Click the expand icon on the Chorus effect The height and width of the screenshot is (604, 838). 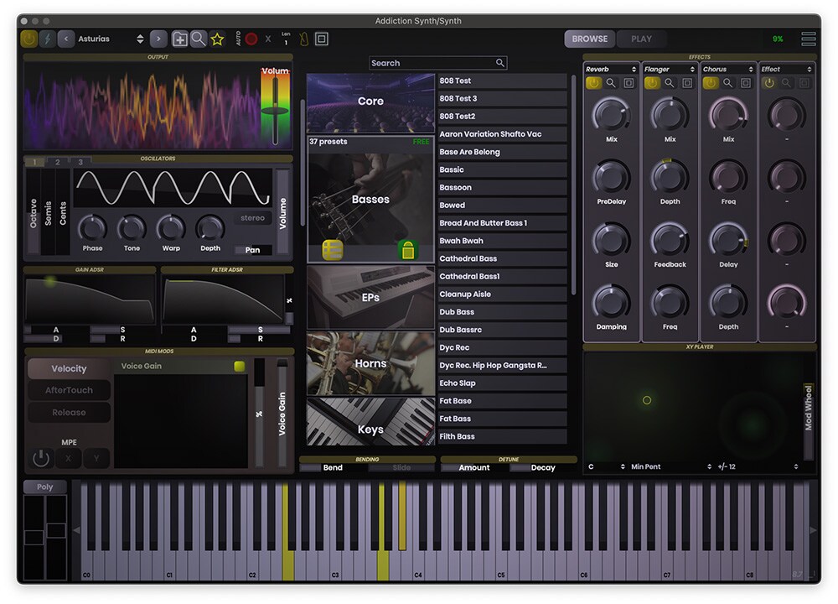click(x=745, y=82)
